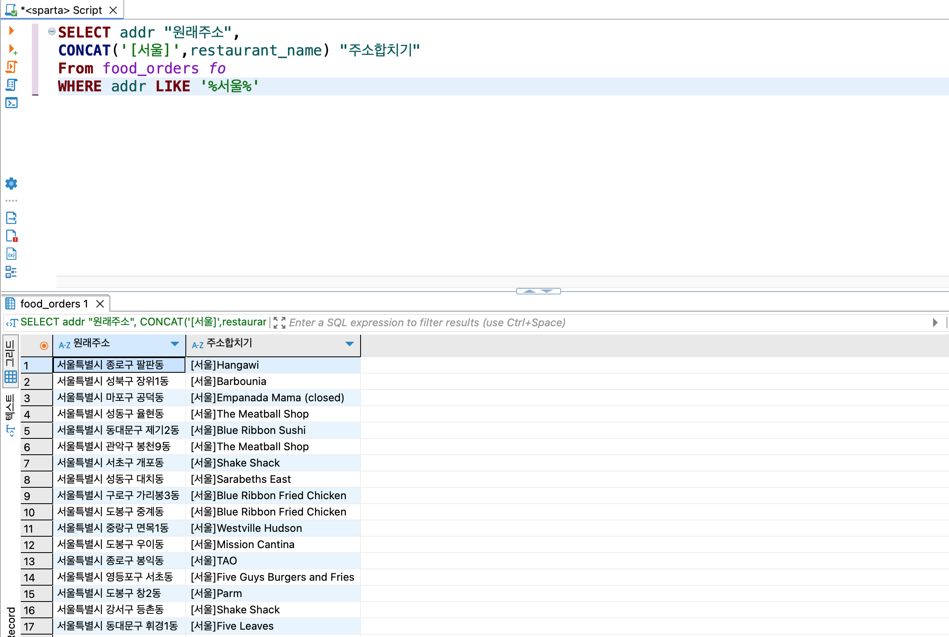The image size is (949, 637).
Task: Select the <sparta> Script editor tab
Action: (x=61, y=10)
